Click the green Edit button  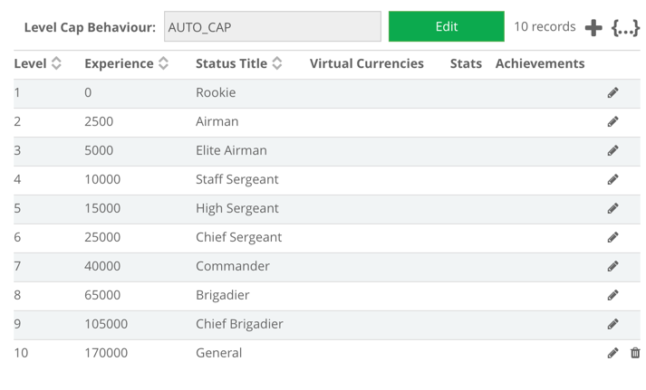[446, 26]
